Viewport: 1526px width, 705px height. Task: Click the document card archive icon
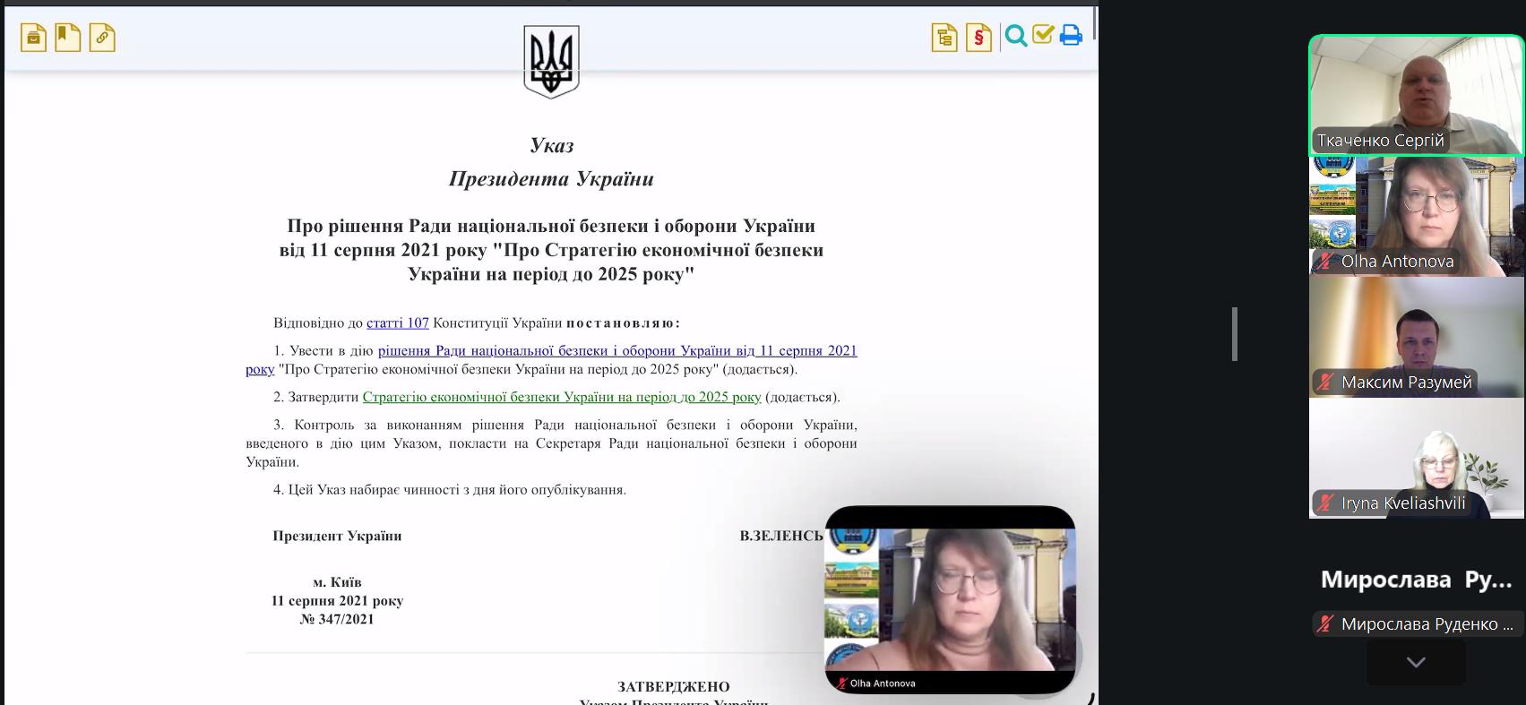click(x=33, y=38)
